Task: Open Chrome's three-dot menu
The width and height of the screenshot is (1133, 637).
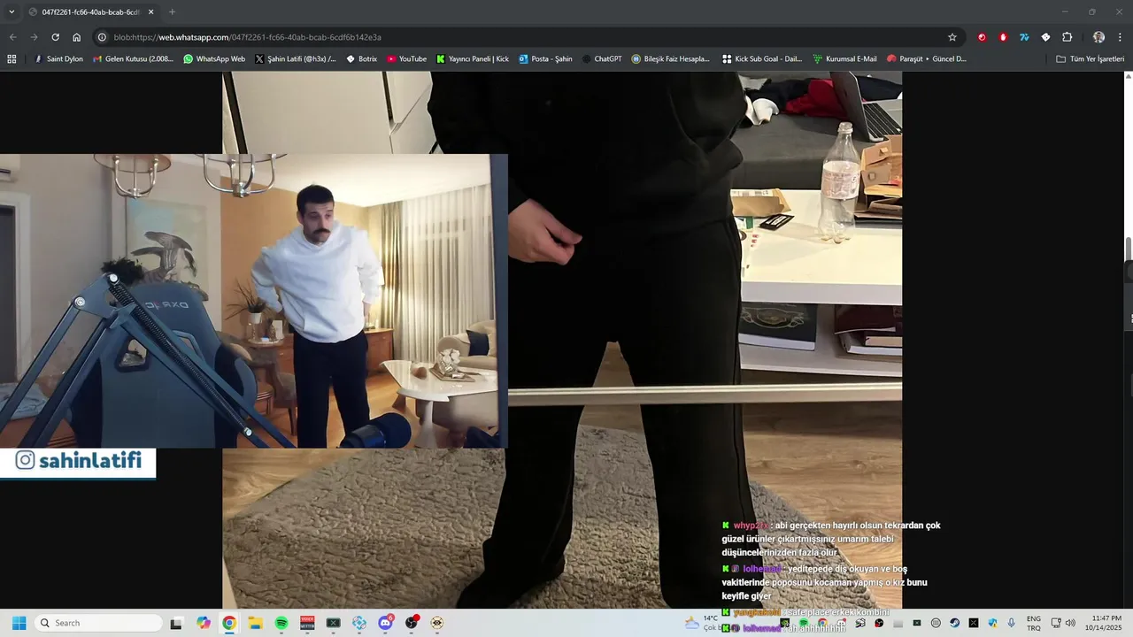Action: pyautogui.click(x=1120, y=37)
